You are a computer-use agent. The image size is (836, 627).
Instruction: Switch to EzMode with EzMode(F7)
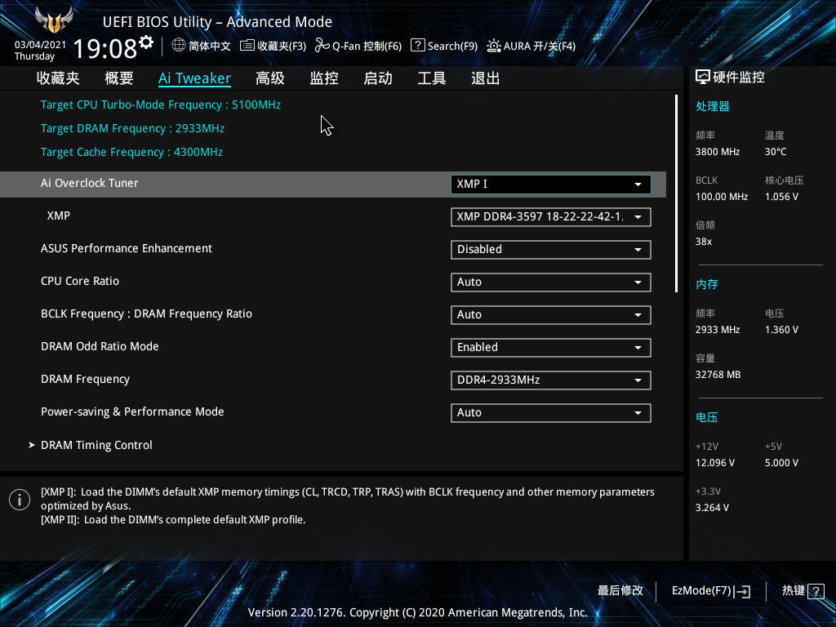[x=707, y=590]
